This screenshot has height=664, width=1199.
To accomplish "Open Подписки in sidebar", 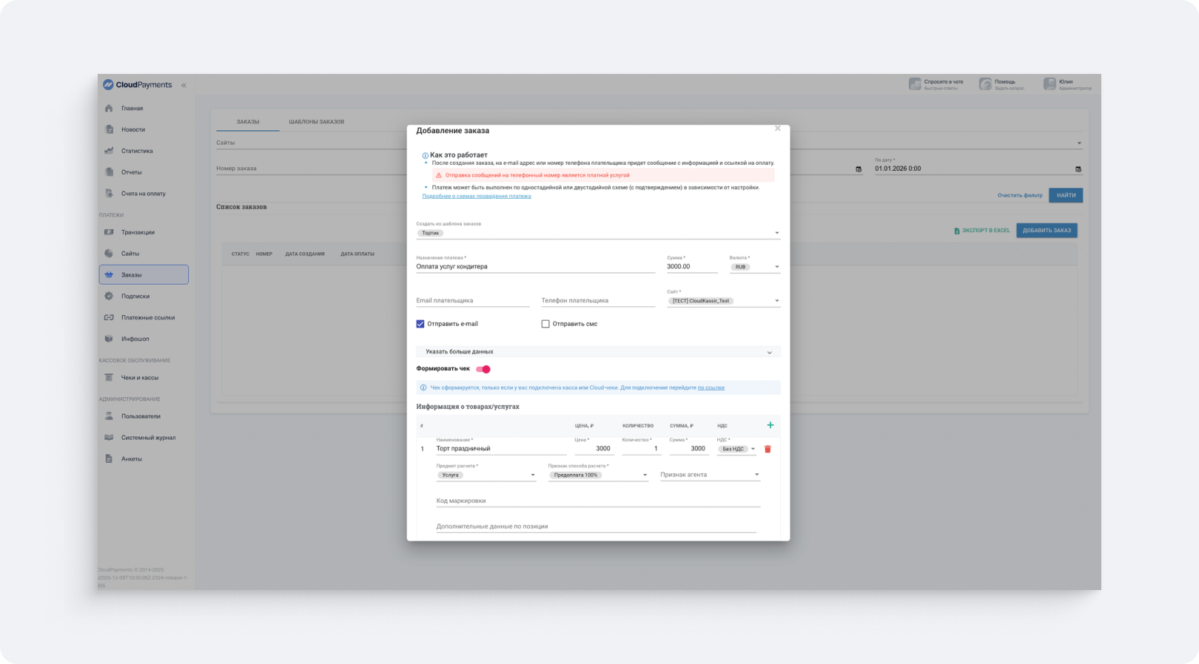I will point(135,296).
